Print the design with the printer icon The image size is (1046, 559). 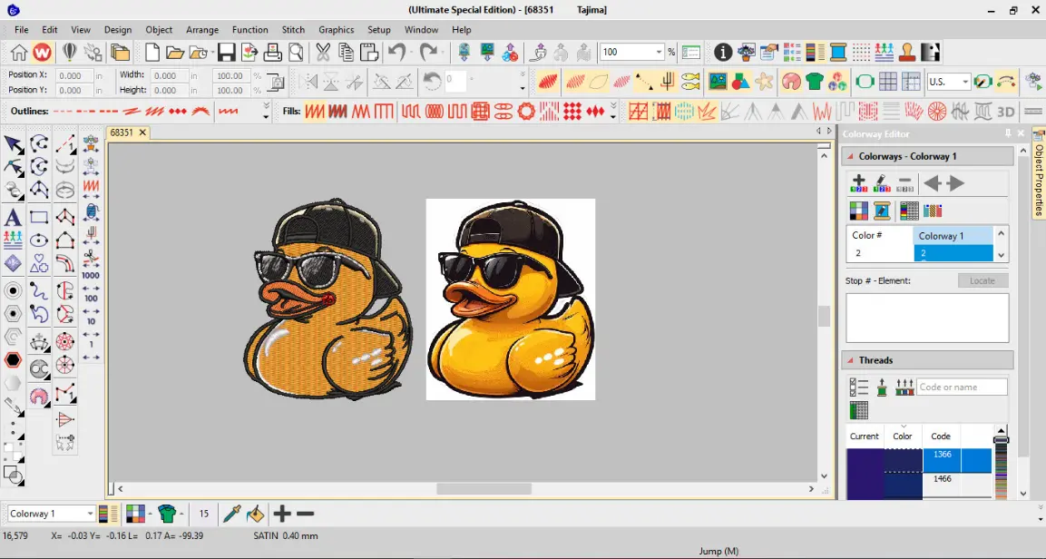(272, 52)
